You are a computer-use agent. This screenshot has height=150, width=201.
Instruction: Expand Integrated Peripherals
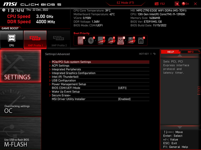(101, 69)
